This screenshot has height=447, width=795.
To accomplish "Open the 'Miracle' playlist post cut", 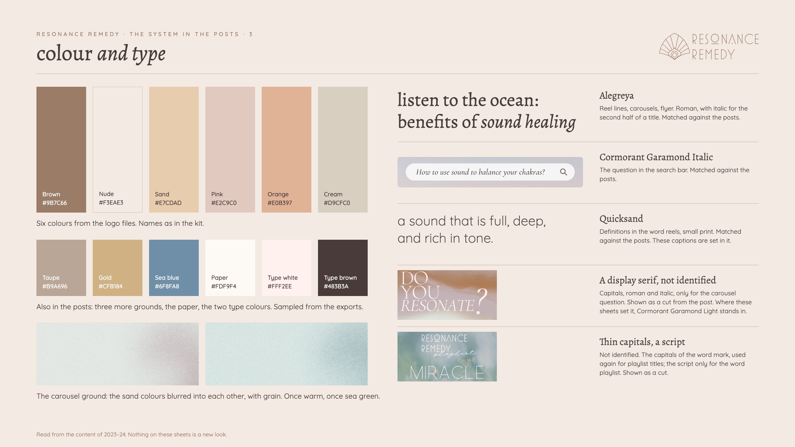I will click(447, 357).
